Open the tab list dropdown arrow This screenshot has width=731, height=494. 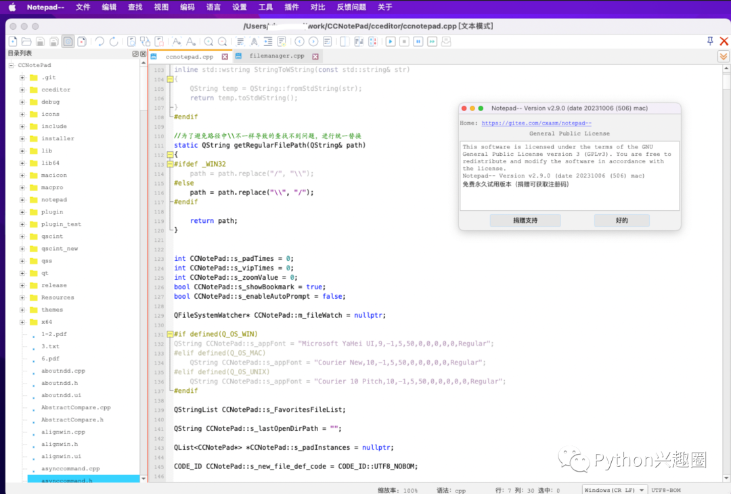pyautogui.click(x=723, y=56)
